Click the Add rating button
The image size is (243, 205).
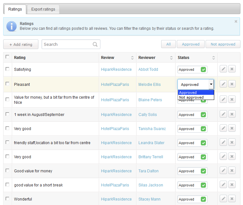[x=21, y=45]
